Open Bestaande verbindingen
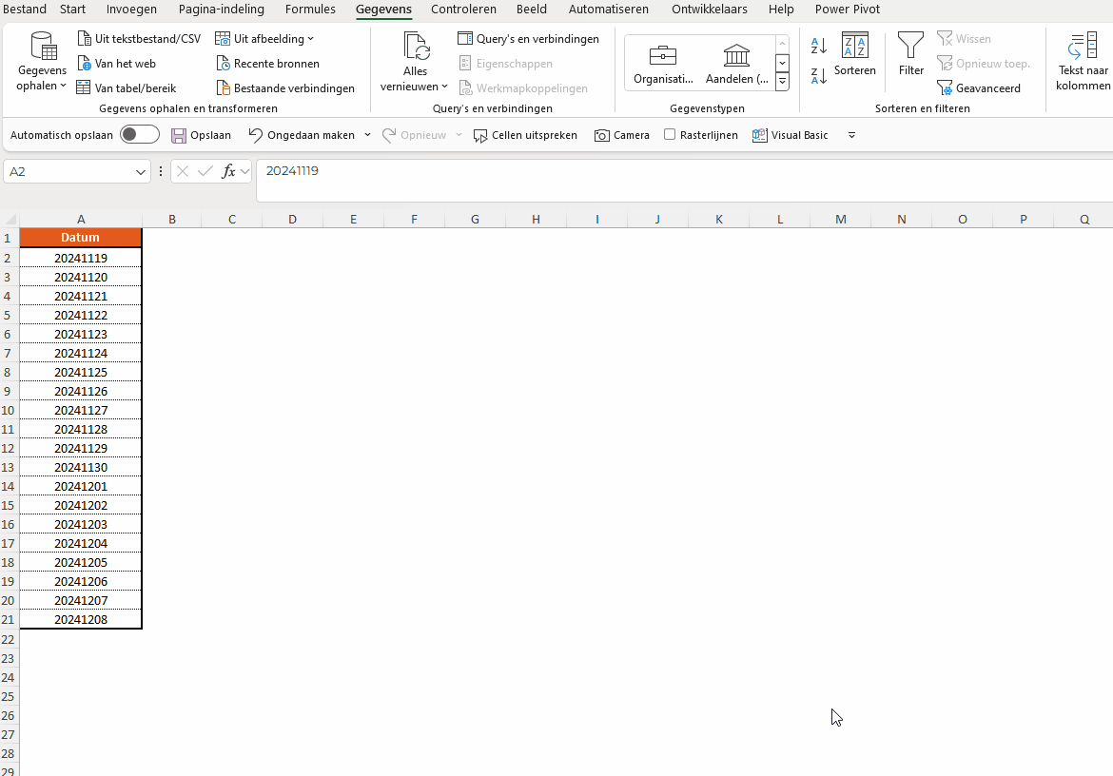 285,87
